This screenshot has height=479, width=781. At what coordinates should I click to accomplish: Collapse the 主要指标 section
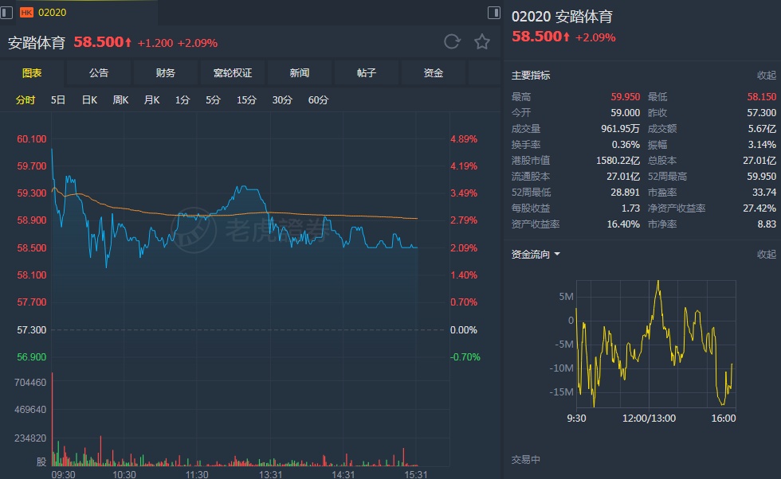point(766,76)
